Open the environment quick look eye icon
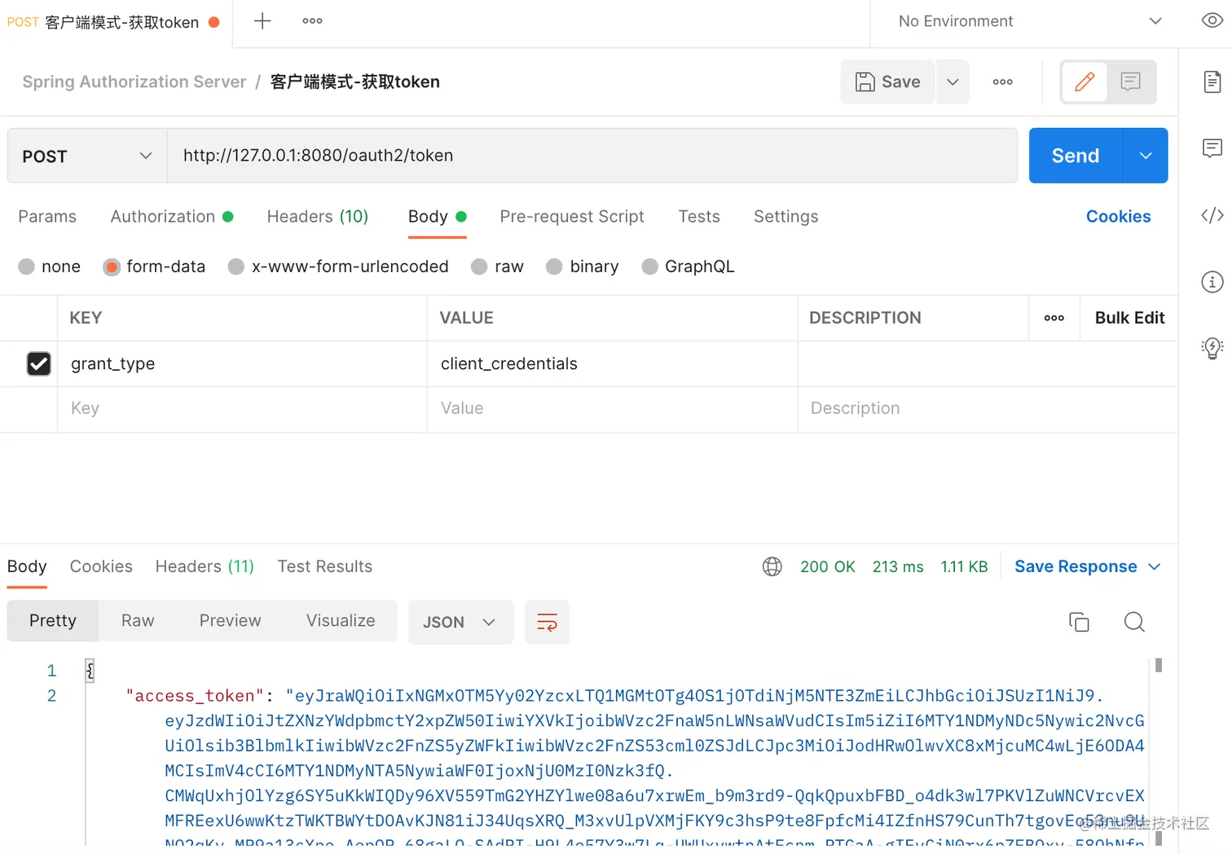 click(1212, 20)
